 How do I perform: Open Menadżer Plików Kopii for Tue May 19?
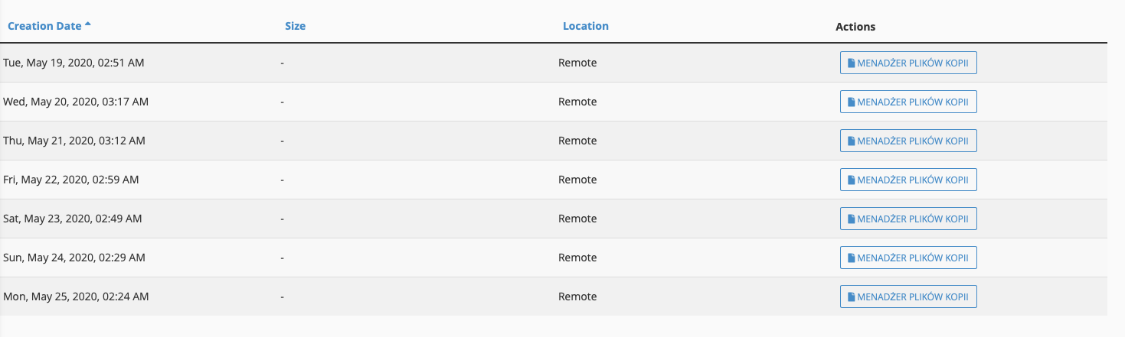tap(908, 63)
